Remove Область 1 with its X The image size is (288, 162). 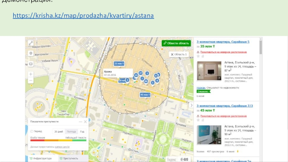click(x=172, y=54)
